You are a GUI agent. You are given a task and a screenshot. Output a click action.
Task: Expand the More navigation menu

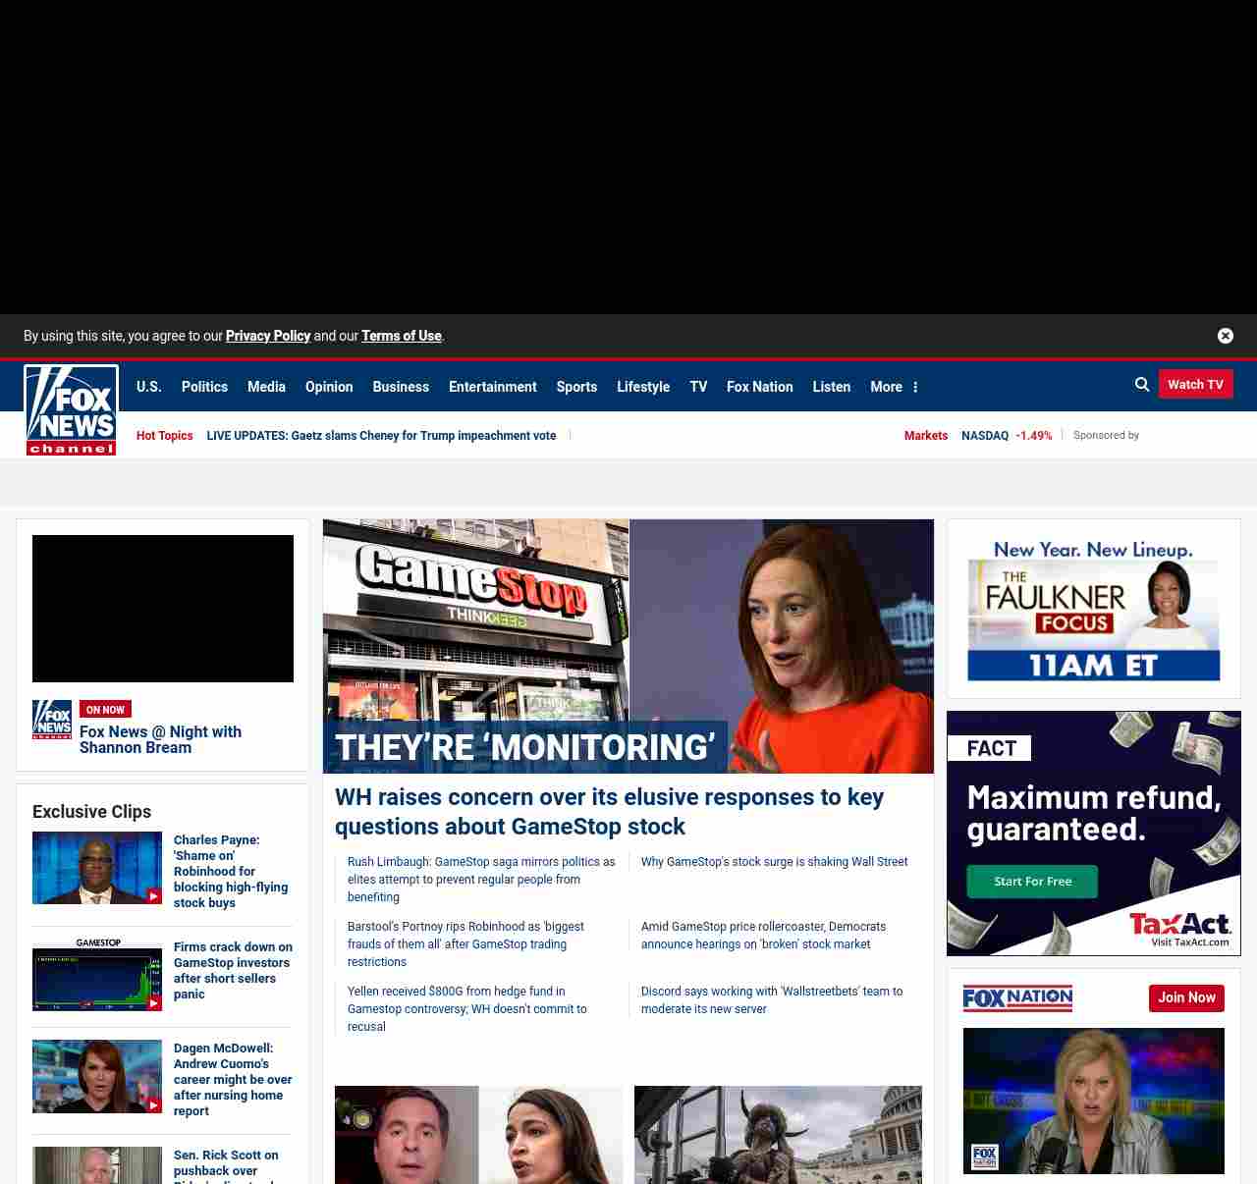pos(894,387)
